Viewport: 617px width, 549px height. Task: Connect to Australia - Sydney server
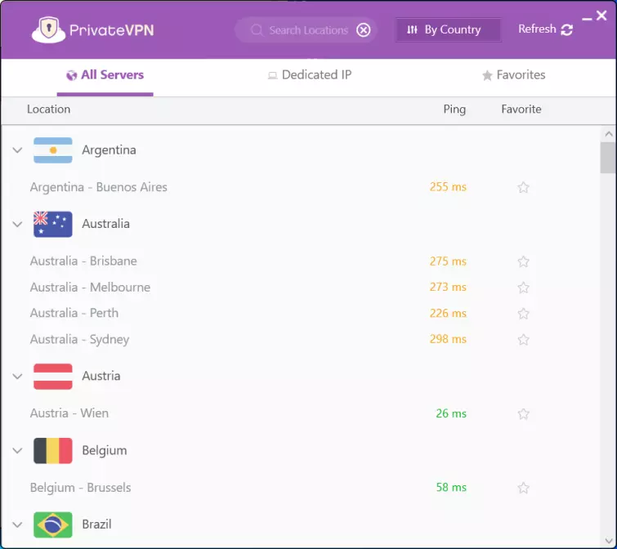coord(79,339)
